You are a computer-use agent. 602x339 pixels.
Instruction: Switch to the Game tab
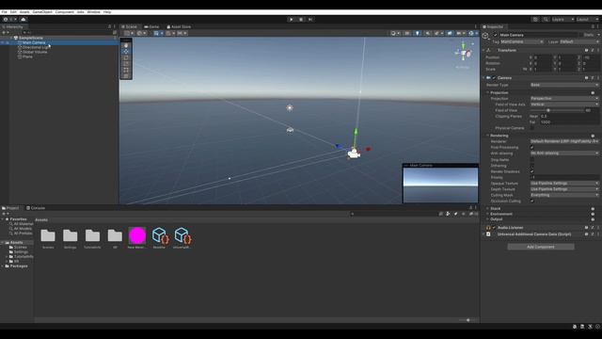(151, 27)
